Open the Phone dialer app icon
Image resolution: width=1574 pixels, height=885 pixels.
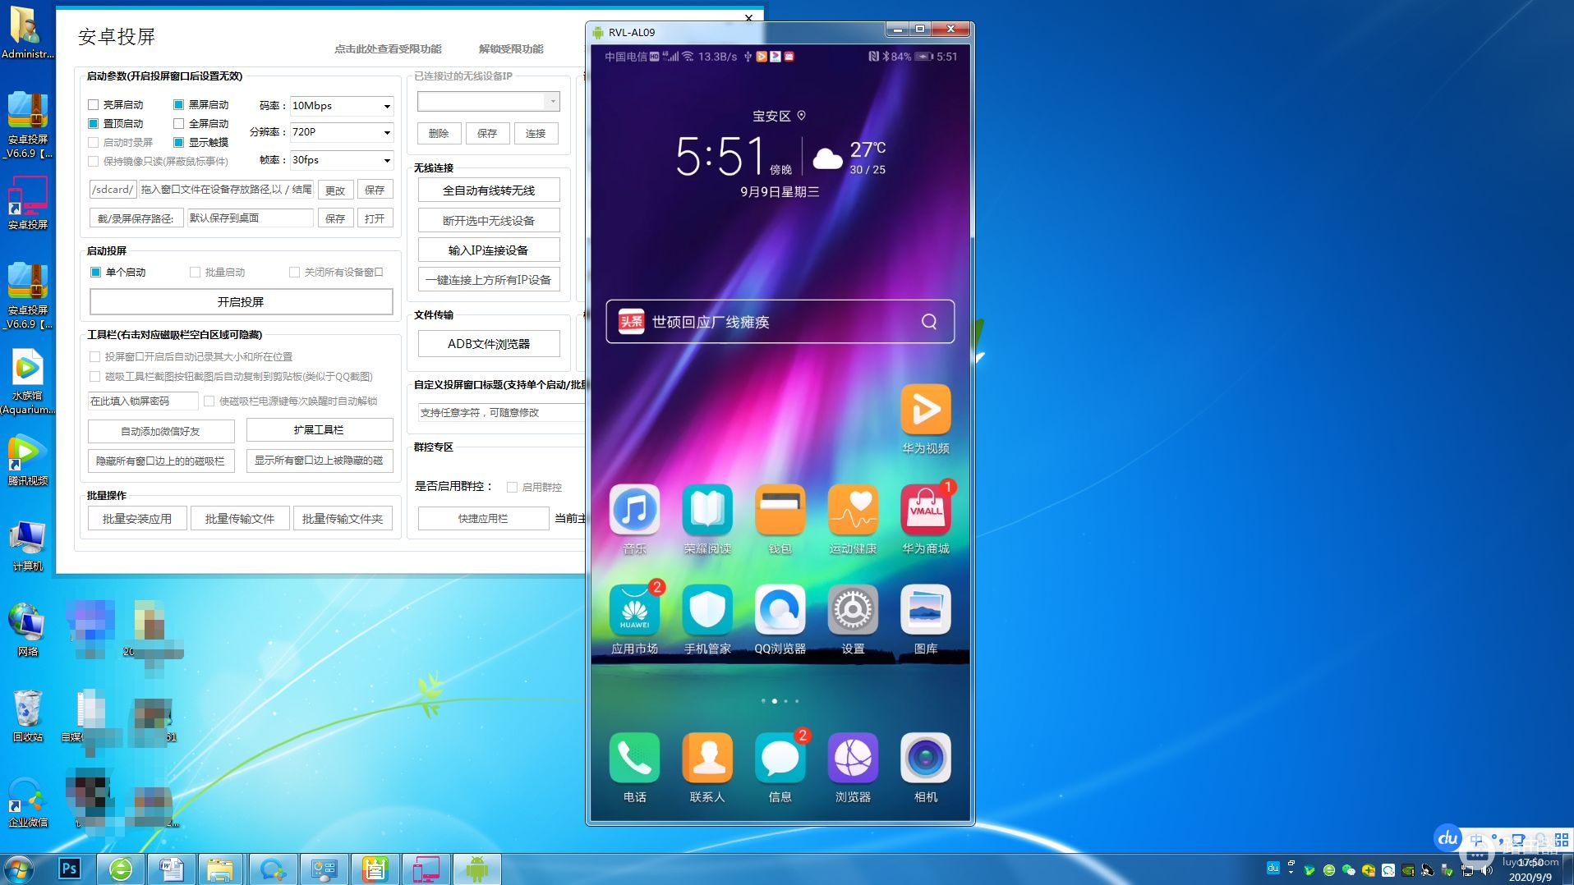[634, 758]
